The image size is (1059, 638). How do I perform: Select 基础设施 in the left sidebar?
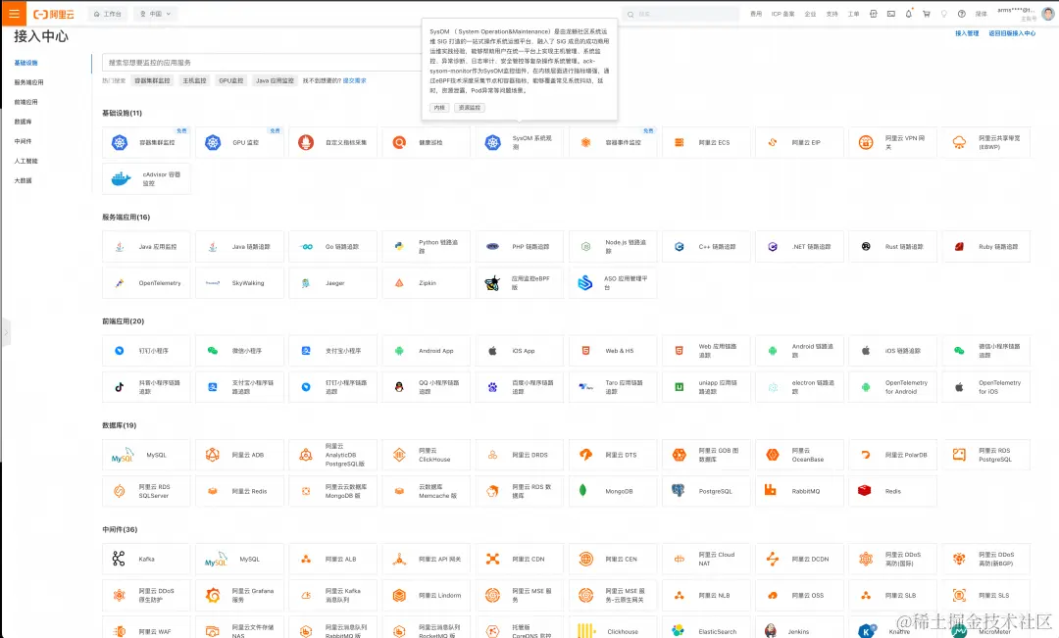[x=26, y=63]
